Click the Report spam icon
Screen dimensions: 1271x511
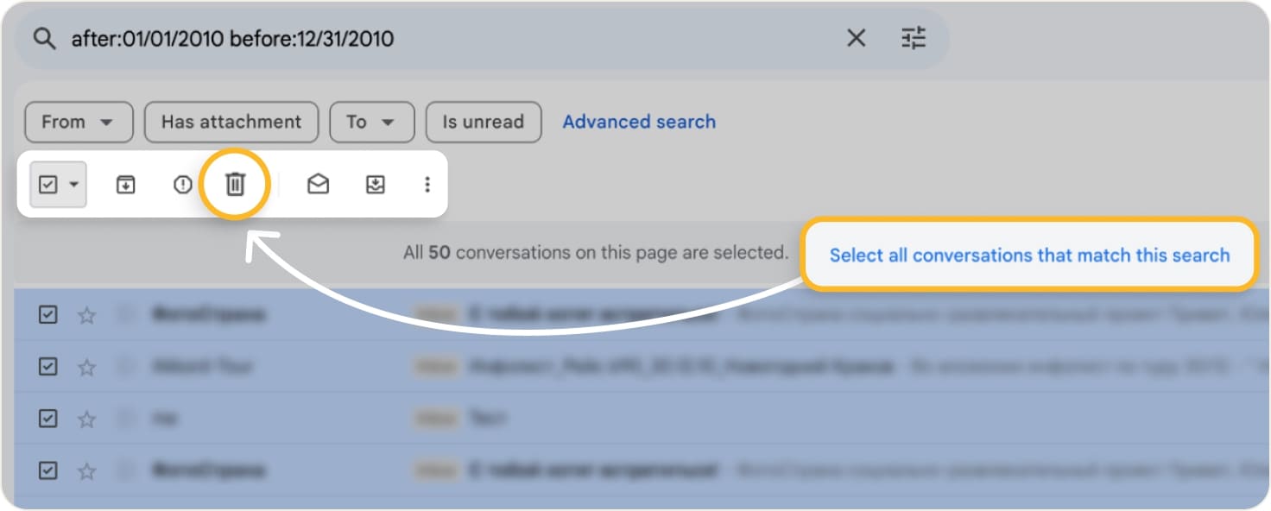point(181,184)
